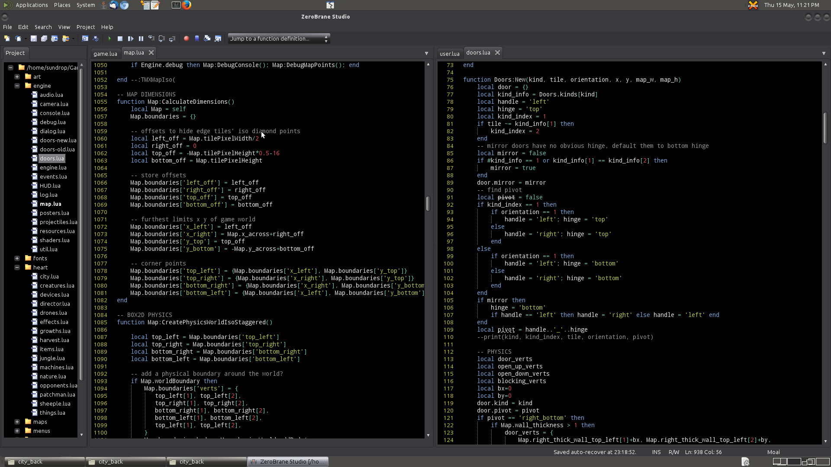Switch to the user.lua editor tab

point(449,54)
